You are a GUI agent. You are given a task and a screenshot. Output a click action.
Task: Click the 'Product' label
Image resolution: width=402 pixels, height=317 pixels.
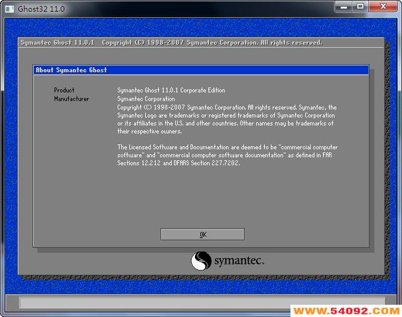point(64,90)
